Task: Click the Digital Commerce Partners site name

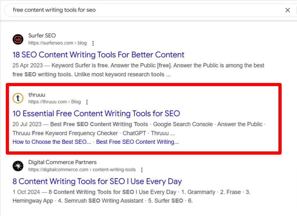Action: (62, 162)
